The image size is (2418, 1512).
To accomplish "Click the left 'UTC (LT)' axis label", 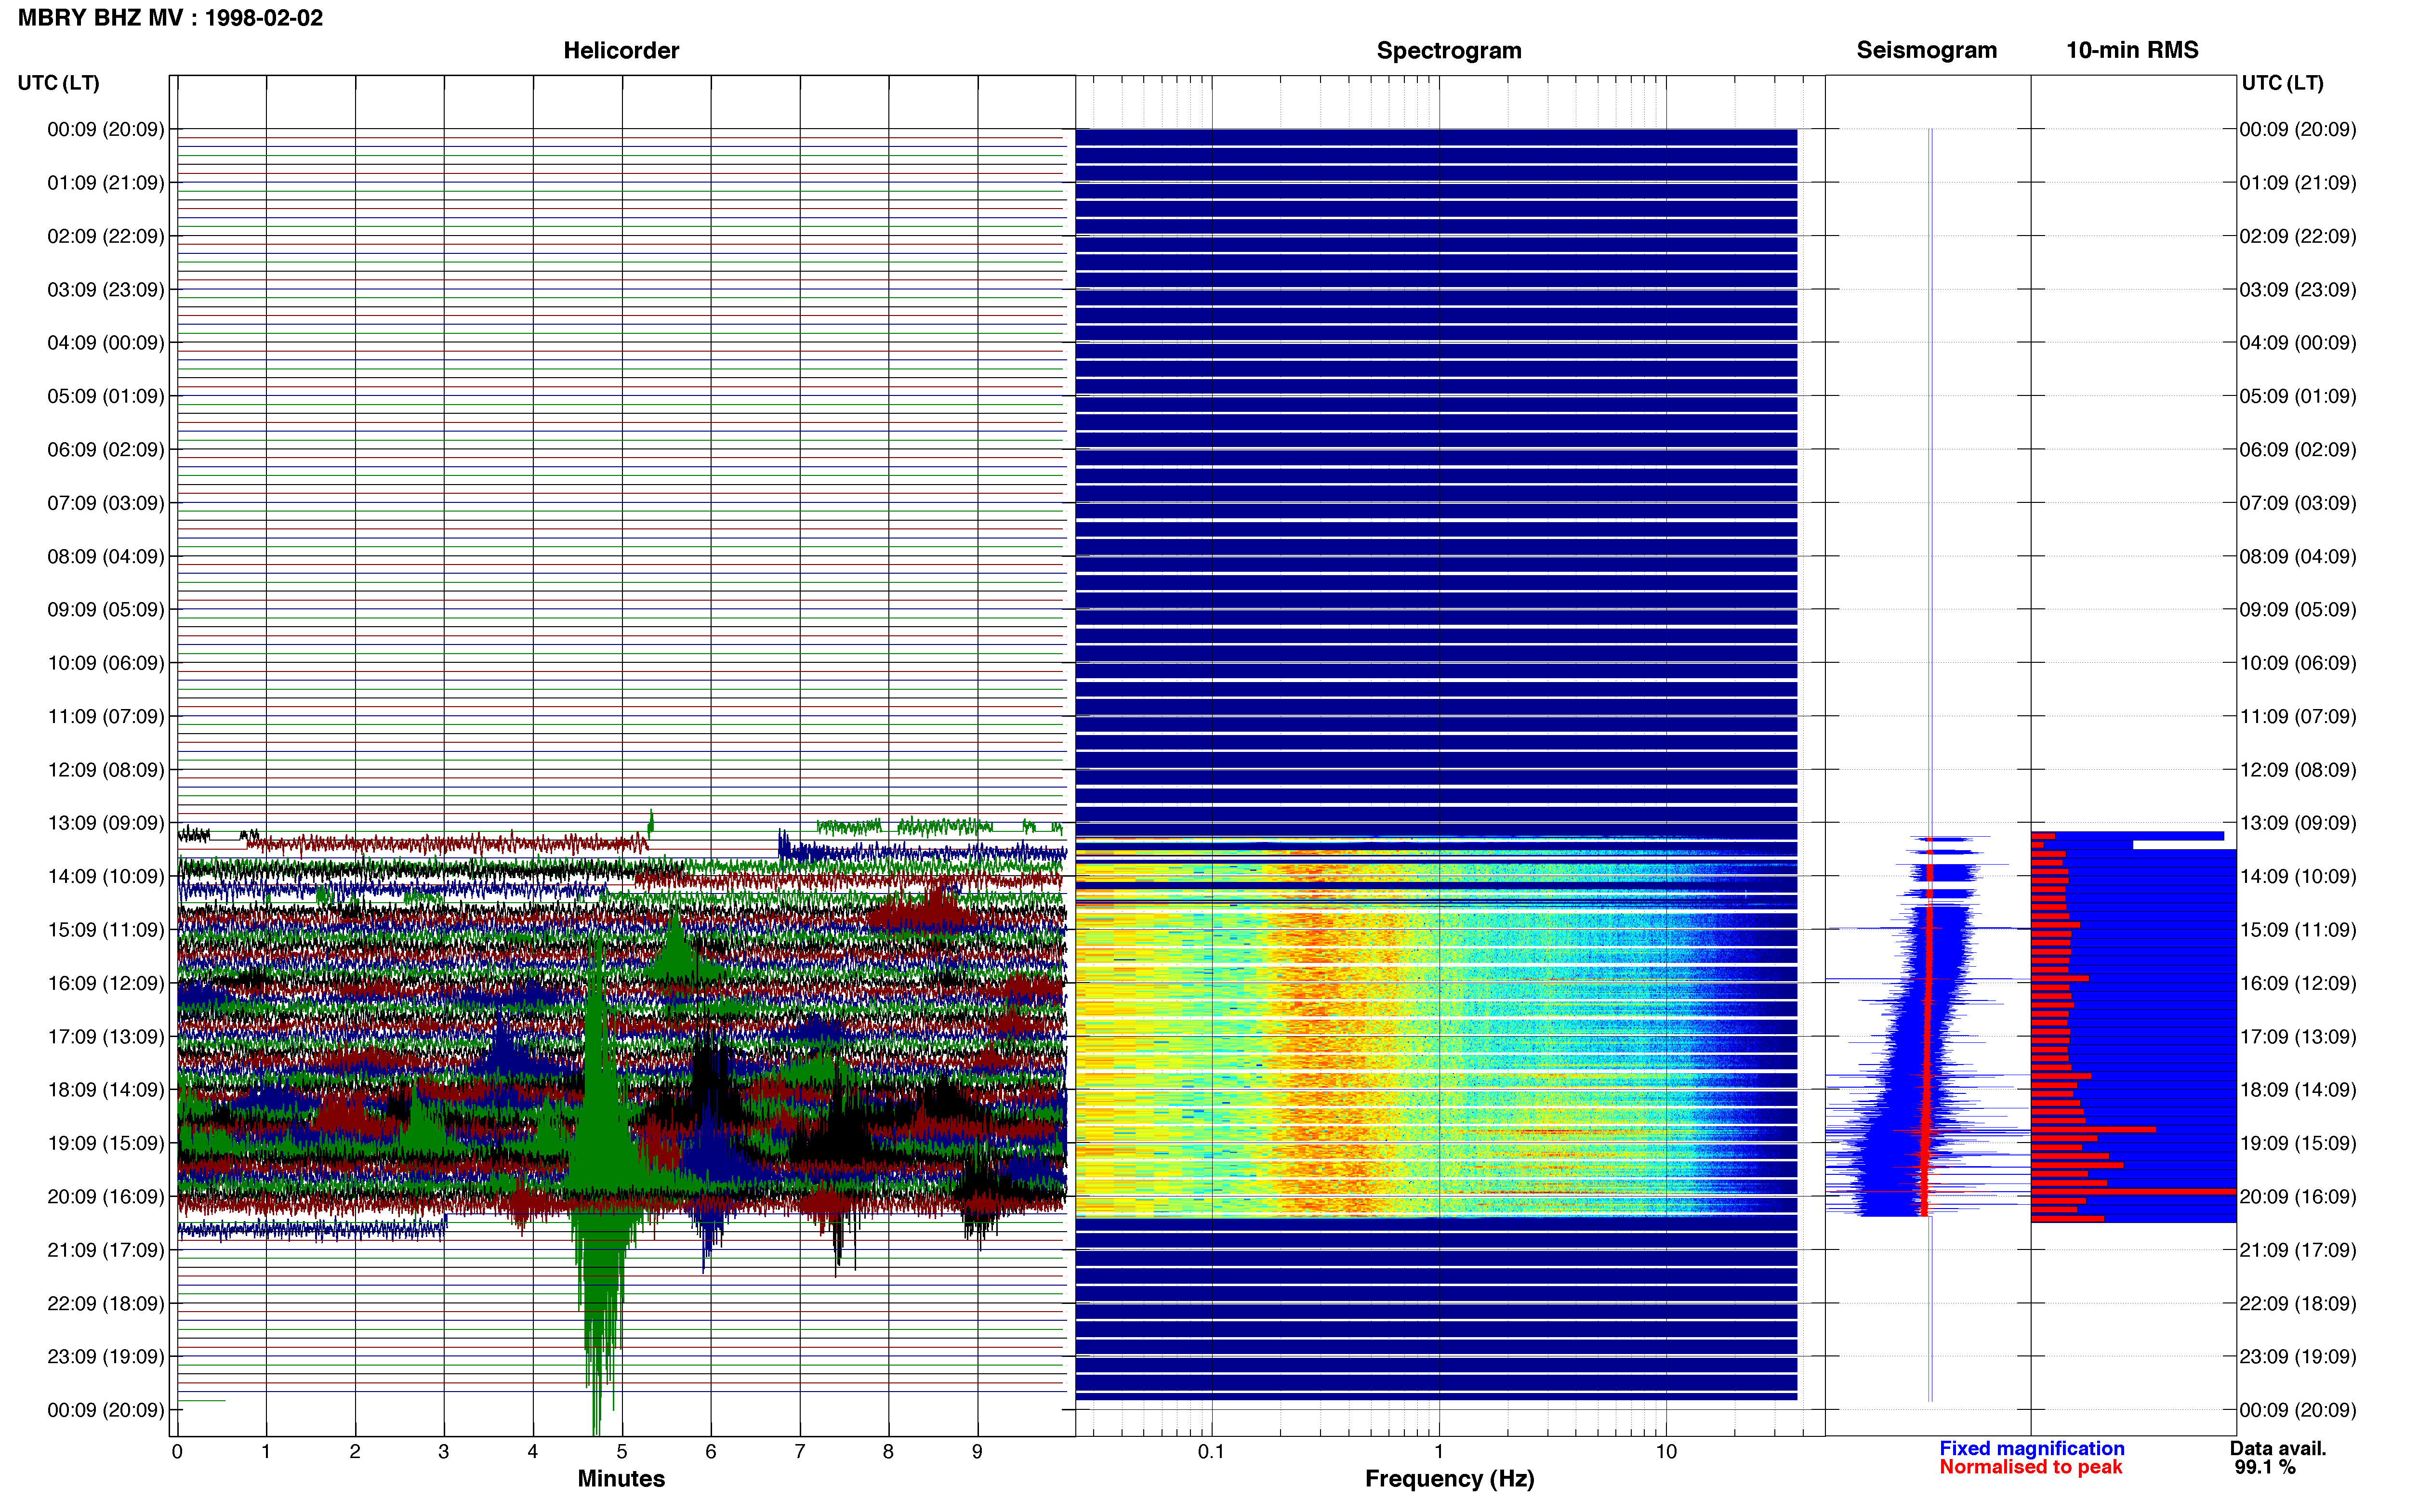I will pyautogui.click(x=58, y=83).
